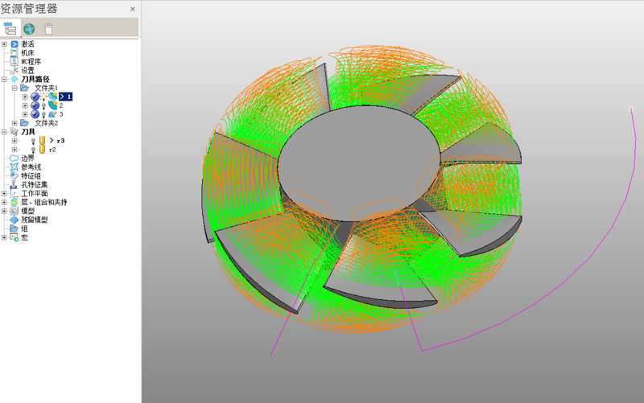
Task: Select the 模型 models icon
Action: pyautogui.click(x=14, y=211)
